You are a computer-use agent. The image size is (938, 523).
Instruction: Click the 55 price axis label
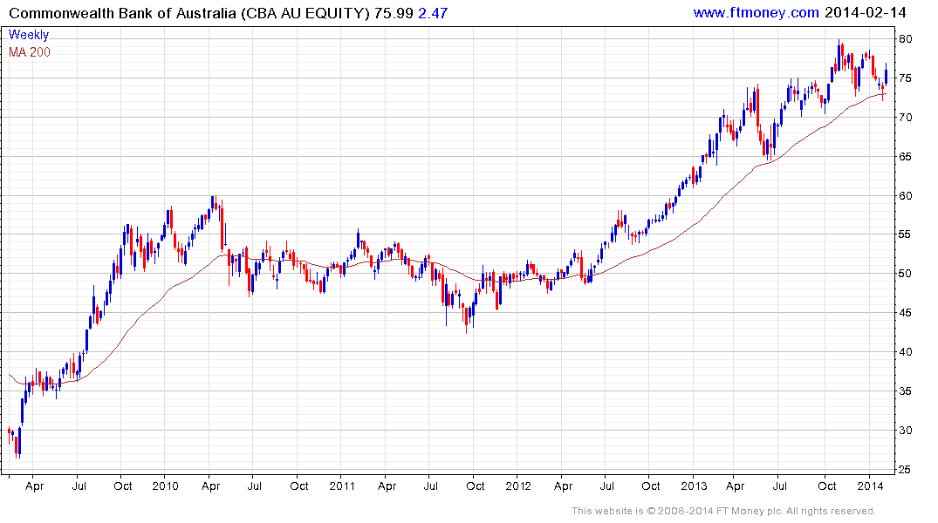pyautogui.click(x=905, y=234)
